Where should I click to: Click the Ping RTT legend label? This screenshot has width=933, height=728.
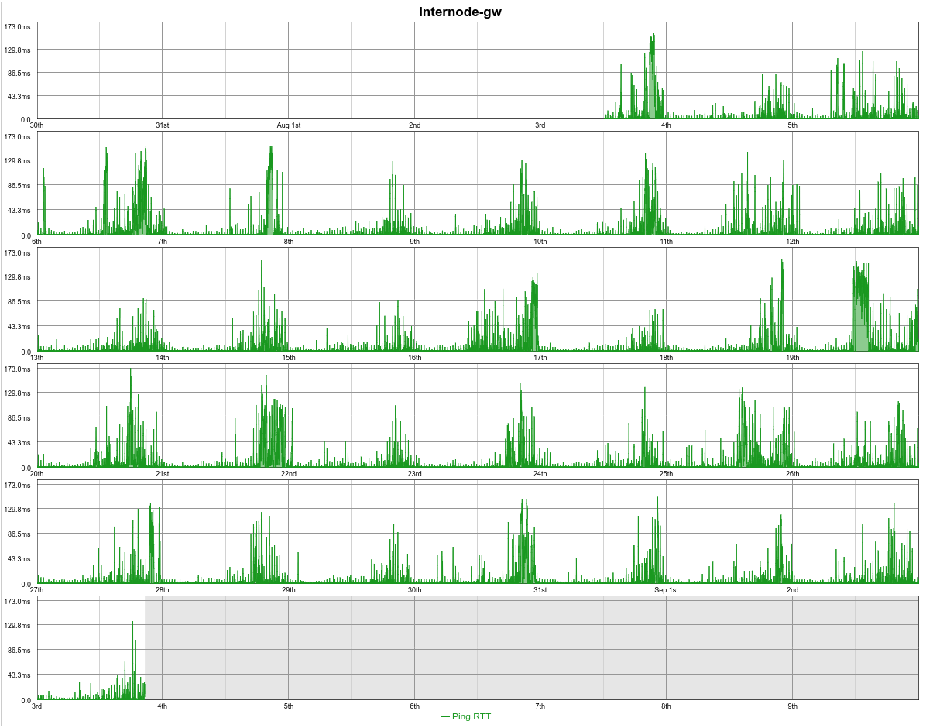point(471,716)
